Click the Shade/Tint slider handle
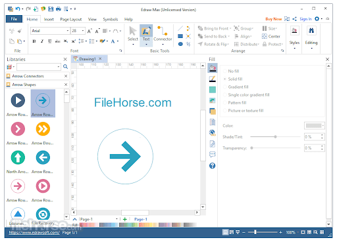337x242 pixels. (x=275, y=136)
